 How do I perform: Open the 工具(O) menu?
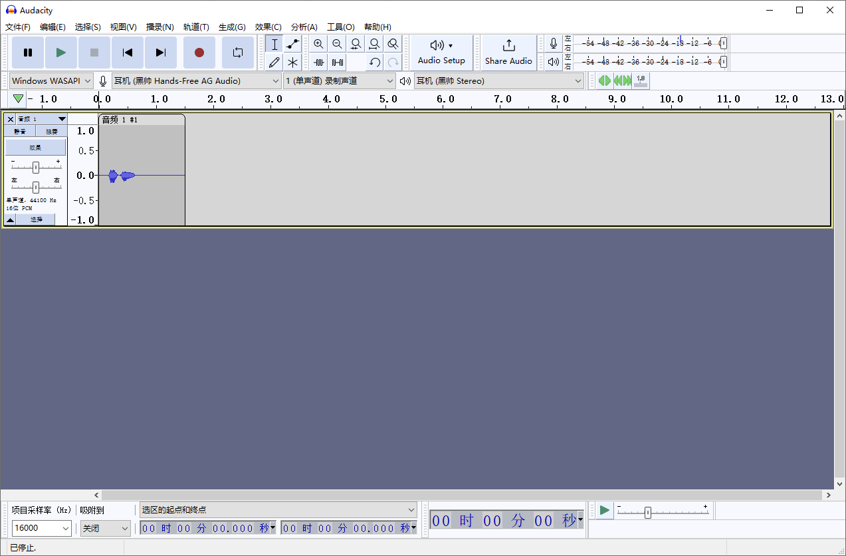pyautogui.click(x=341, y=27)
